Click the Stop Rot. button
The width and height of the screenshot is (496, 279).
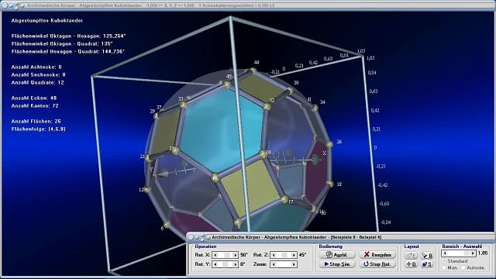coord(377,264)
